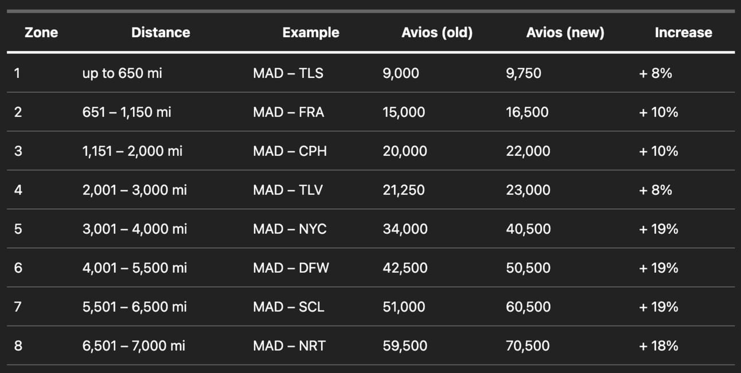741x373 pixels.
Task: Click the MAD – NYC example cell
Action: (x=290, y=229)
